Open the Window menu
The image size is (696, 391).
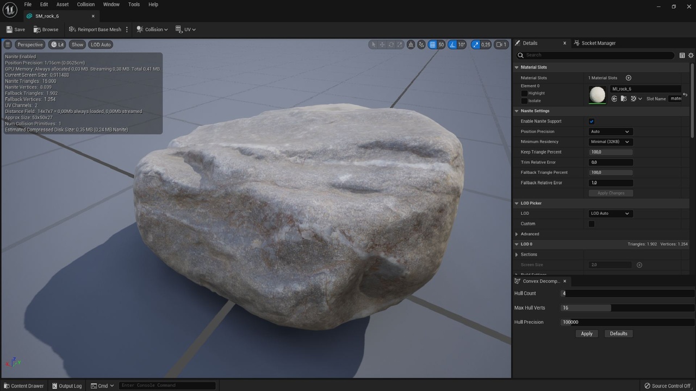[111, 4]
